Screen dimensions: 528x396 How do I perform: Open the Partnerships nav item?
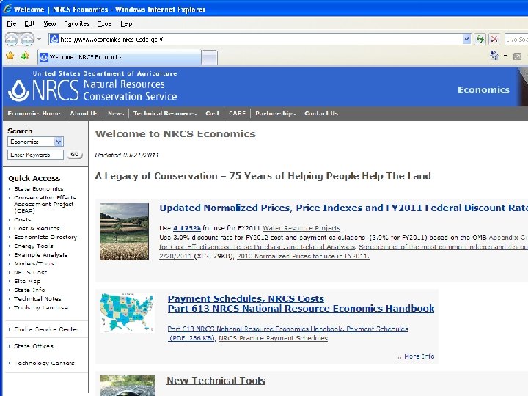[x=275, y=114]
